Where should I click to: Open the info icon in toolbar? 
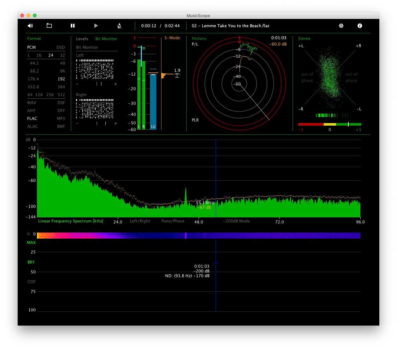tap(360, 26)
